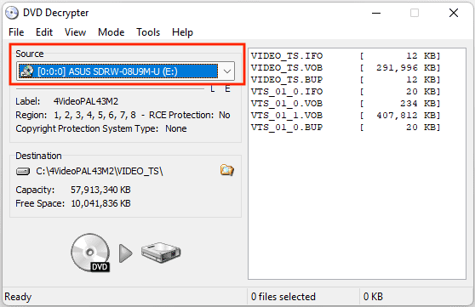This screenshot has height=307, width=475.
Task: Expand the Source drive dropdown arrow
Action: click(x=227, y=71)
